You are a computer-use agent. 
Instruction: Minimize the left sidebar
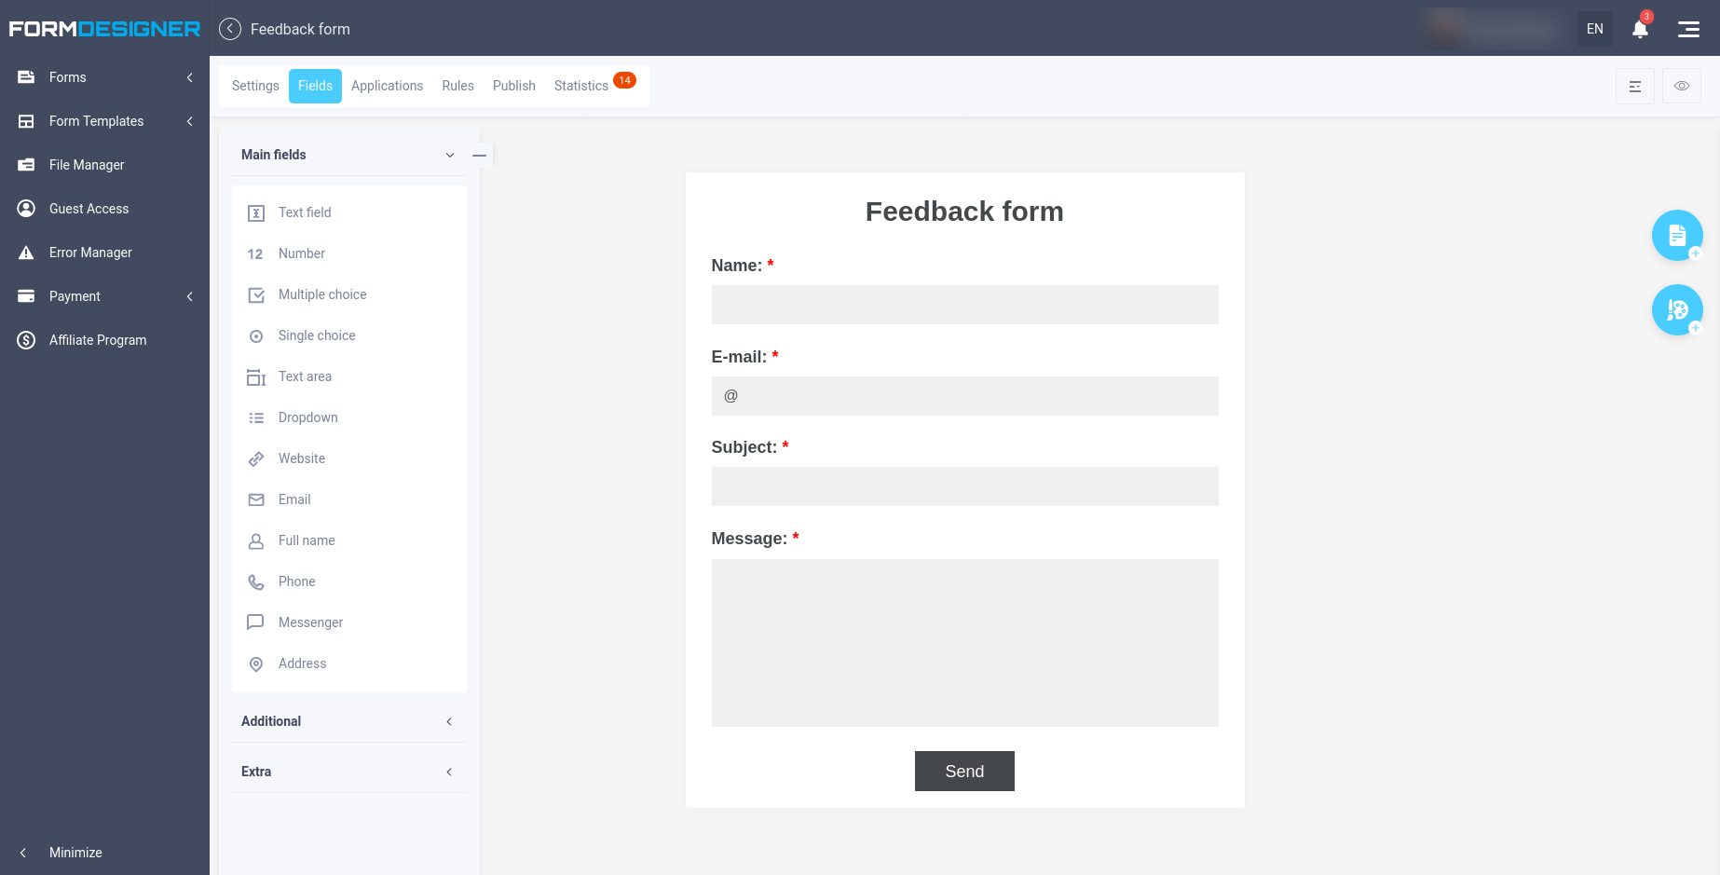click(75, 853)
